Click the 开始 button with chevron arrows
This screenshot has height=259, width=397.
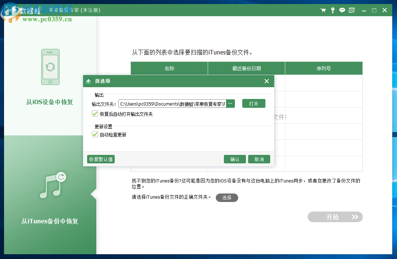coord(335,217)
